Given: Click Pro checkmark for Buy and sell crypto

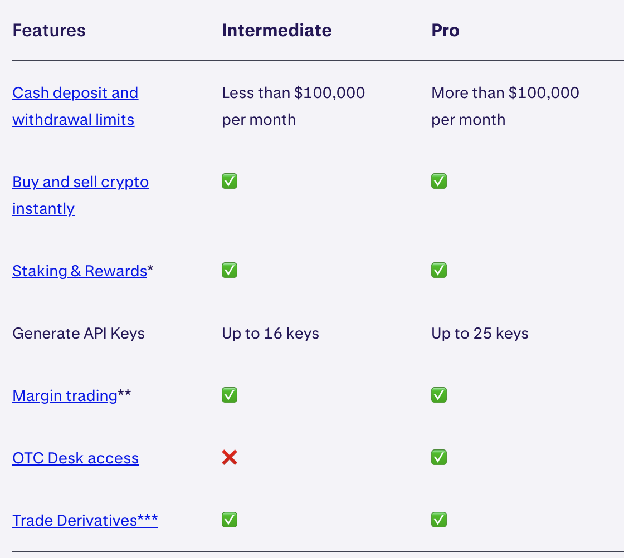Looking at the screenshot, I should point(439,181).
